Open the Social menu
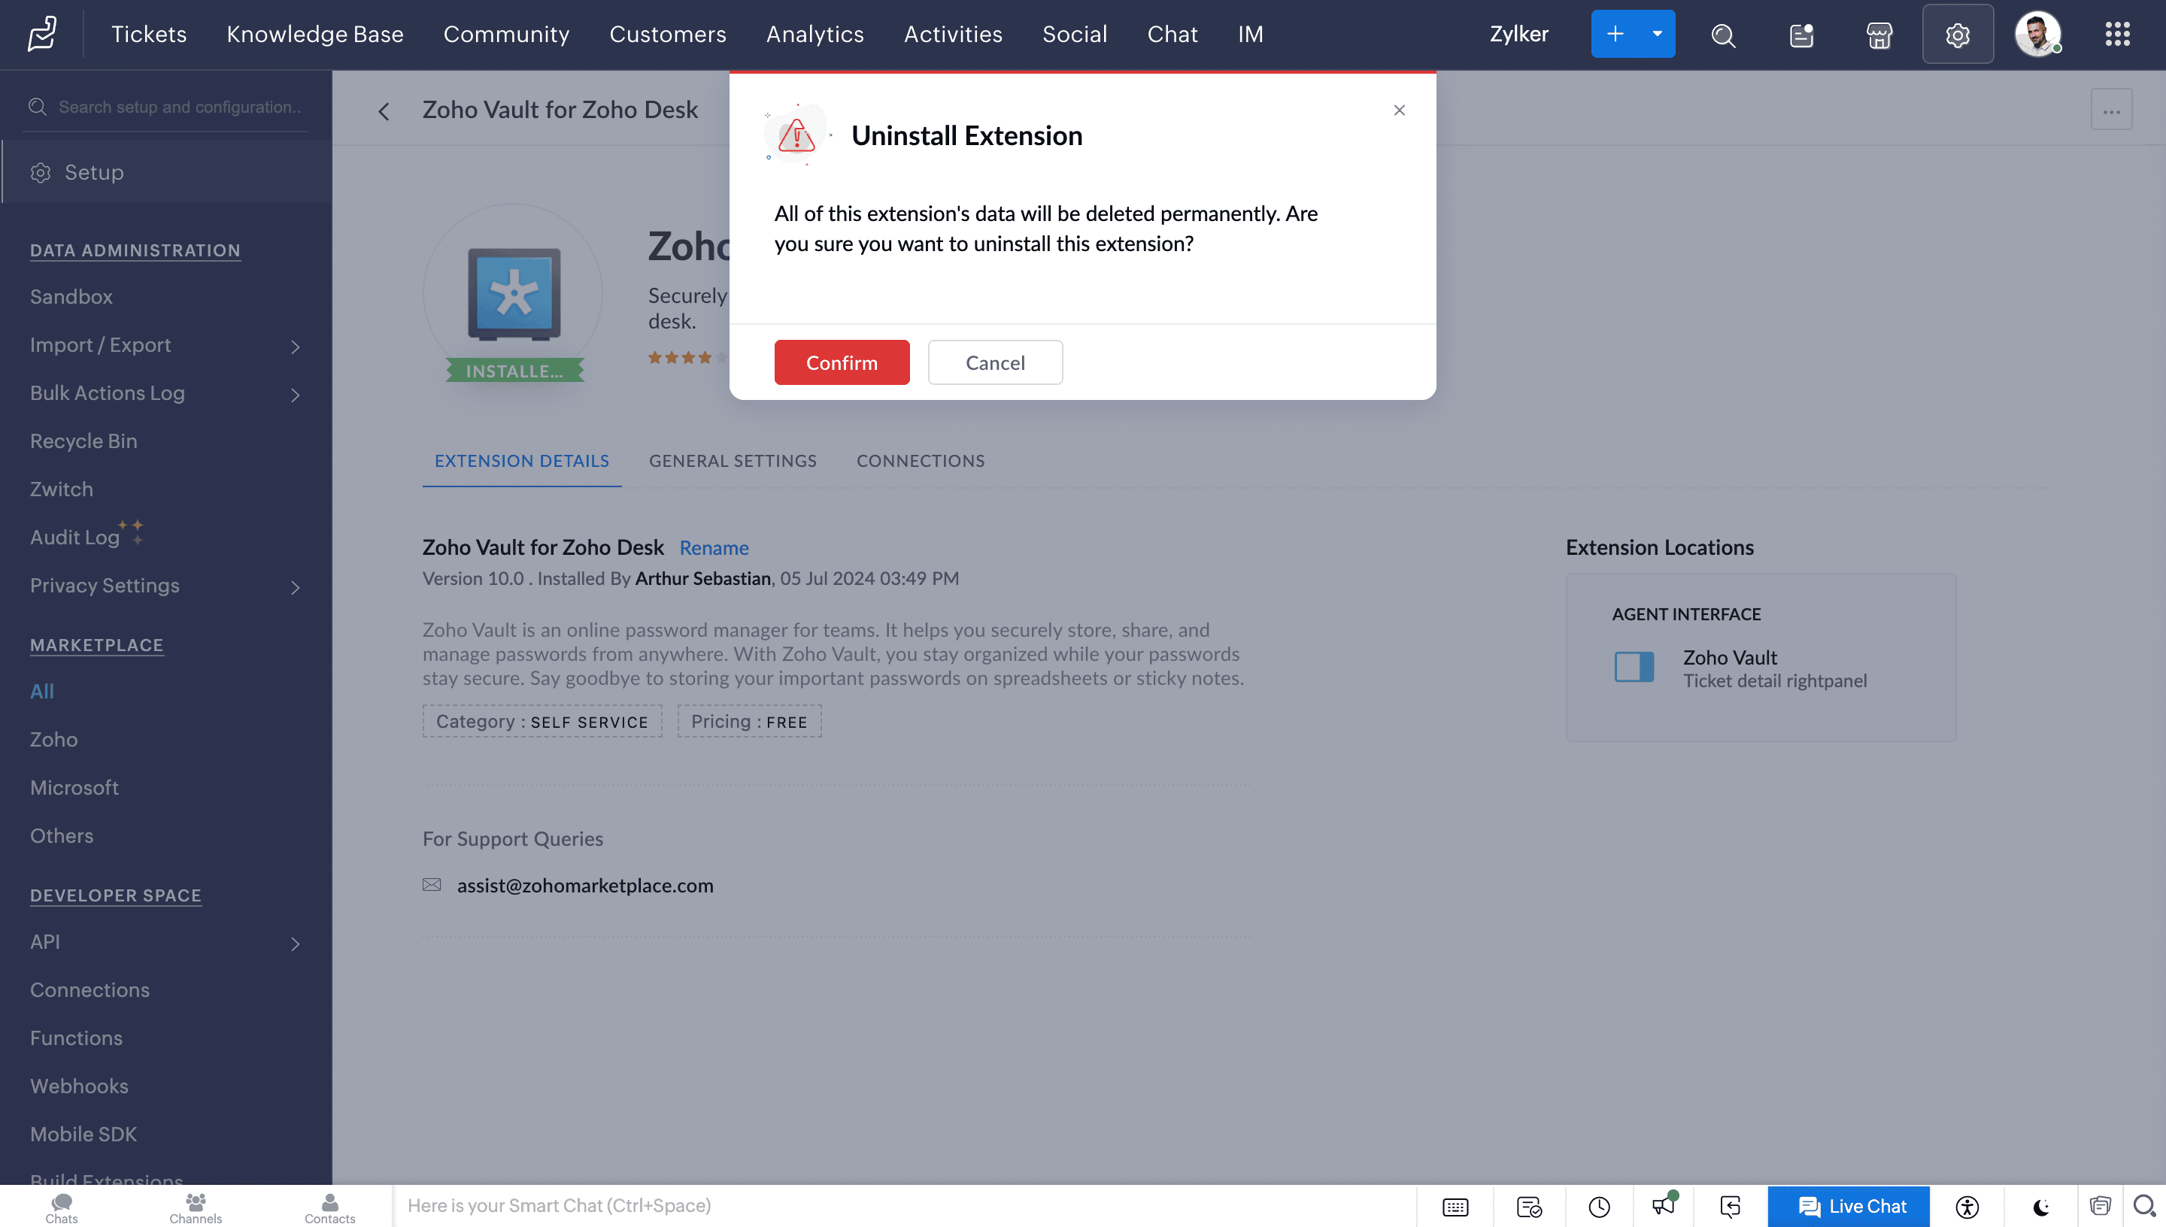Image resolution: width=2166 pixels, height=1227 pixels. [x=1075, y=35]
